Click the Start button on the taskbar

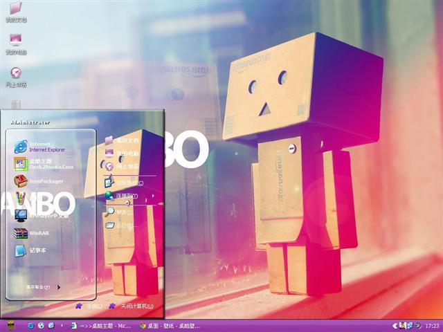(x=10, y=326)
